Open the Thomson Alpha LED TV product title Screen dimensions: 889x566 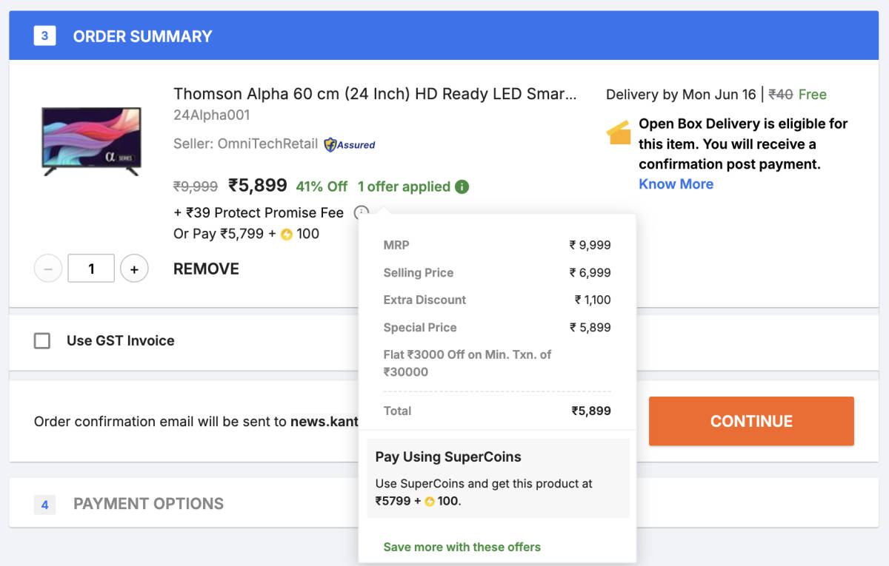pos(375,94)
